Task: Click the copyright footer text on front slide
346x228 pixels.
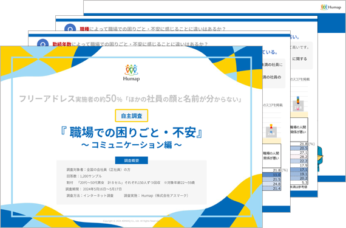Action: 131,221
